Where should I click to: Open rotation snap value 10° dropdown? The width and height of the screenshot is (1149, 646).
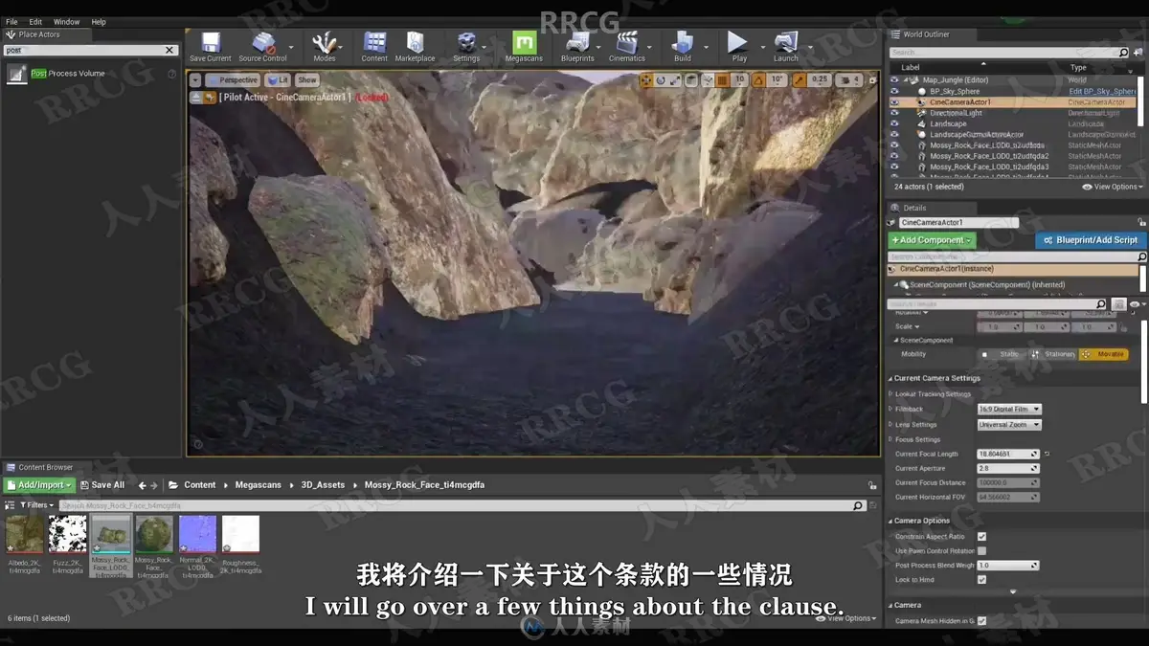[x=777, y=80]
